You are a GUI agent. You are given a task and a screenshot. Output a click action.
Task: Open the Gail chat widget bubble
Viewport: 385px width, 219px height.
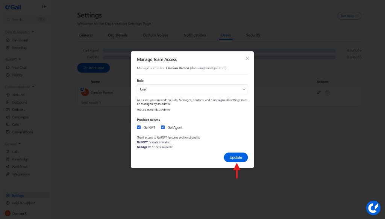373,208
